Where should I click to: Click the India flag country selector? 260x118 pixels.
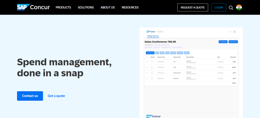click(x=239, y=7)
